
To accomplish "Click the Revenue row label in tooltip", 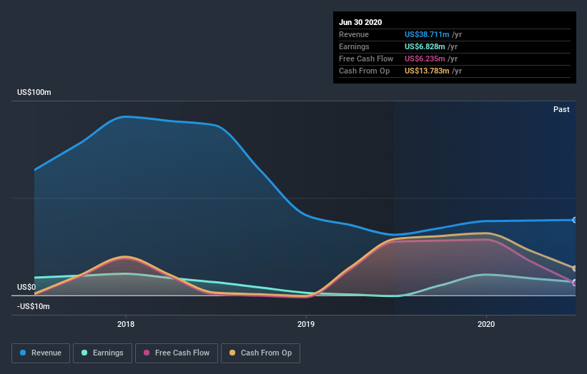I will (354, 34).
